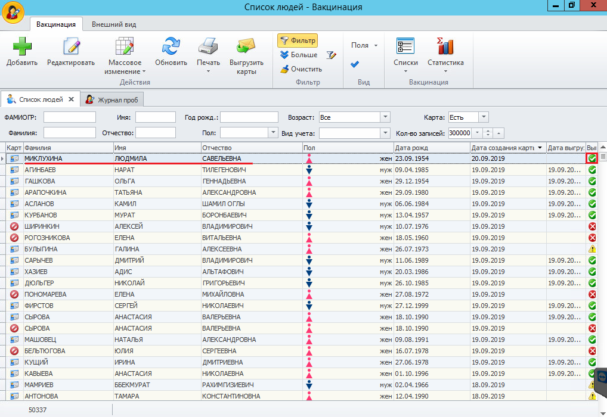This screenshot has width=607, height=417.
Task: Click the card icon in АГИНБАЕВ row
Action: [x=14, y=170]
